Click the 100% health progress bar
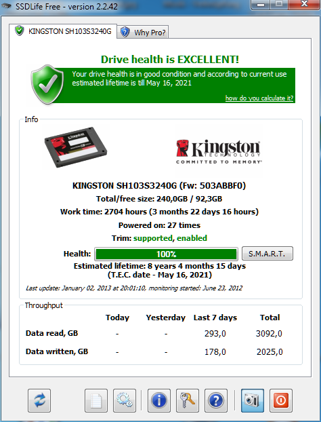This screenshot has width=321, height=422. tap(166, 254)
